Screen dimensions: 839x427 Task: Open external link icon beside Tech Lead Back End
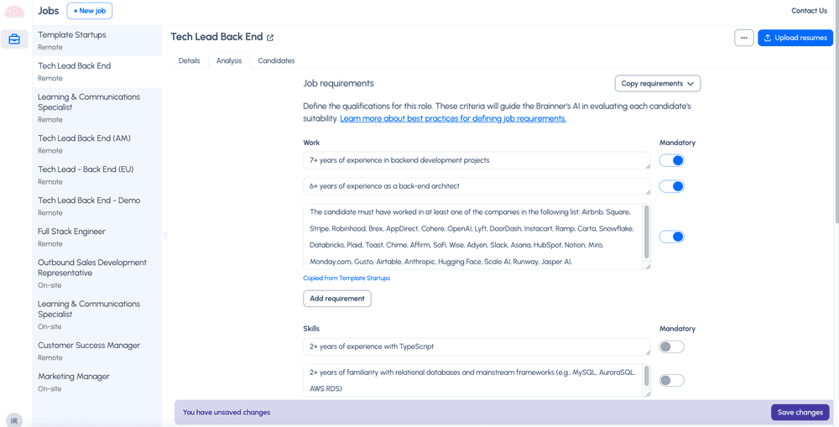tap(270, 38)
